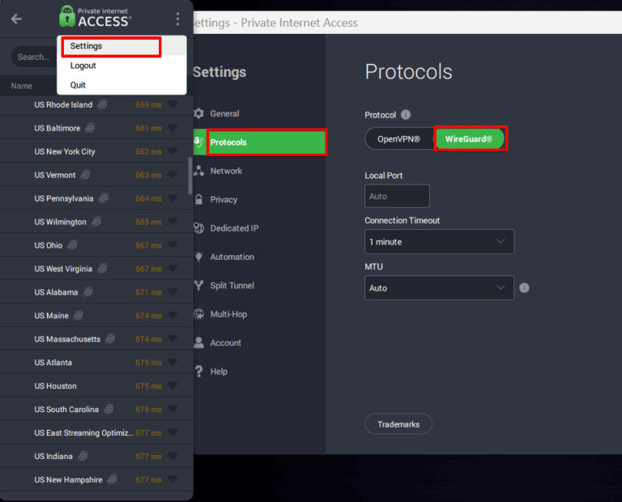622x502 pixels.
Task: Open the Connection Timeout dropdown
Action: pyautogui.click(x=439, y=241)
